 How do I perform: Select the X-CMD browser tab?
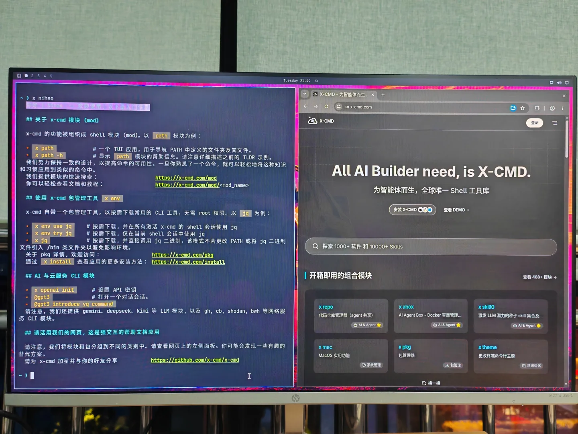click(x=343, y=94)
